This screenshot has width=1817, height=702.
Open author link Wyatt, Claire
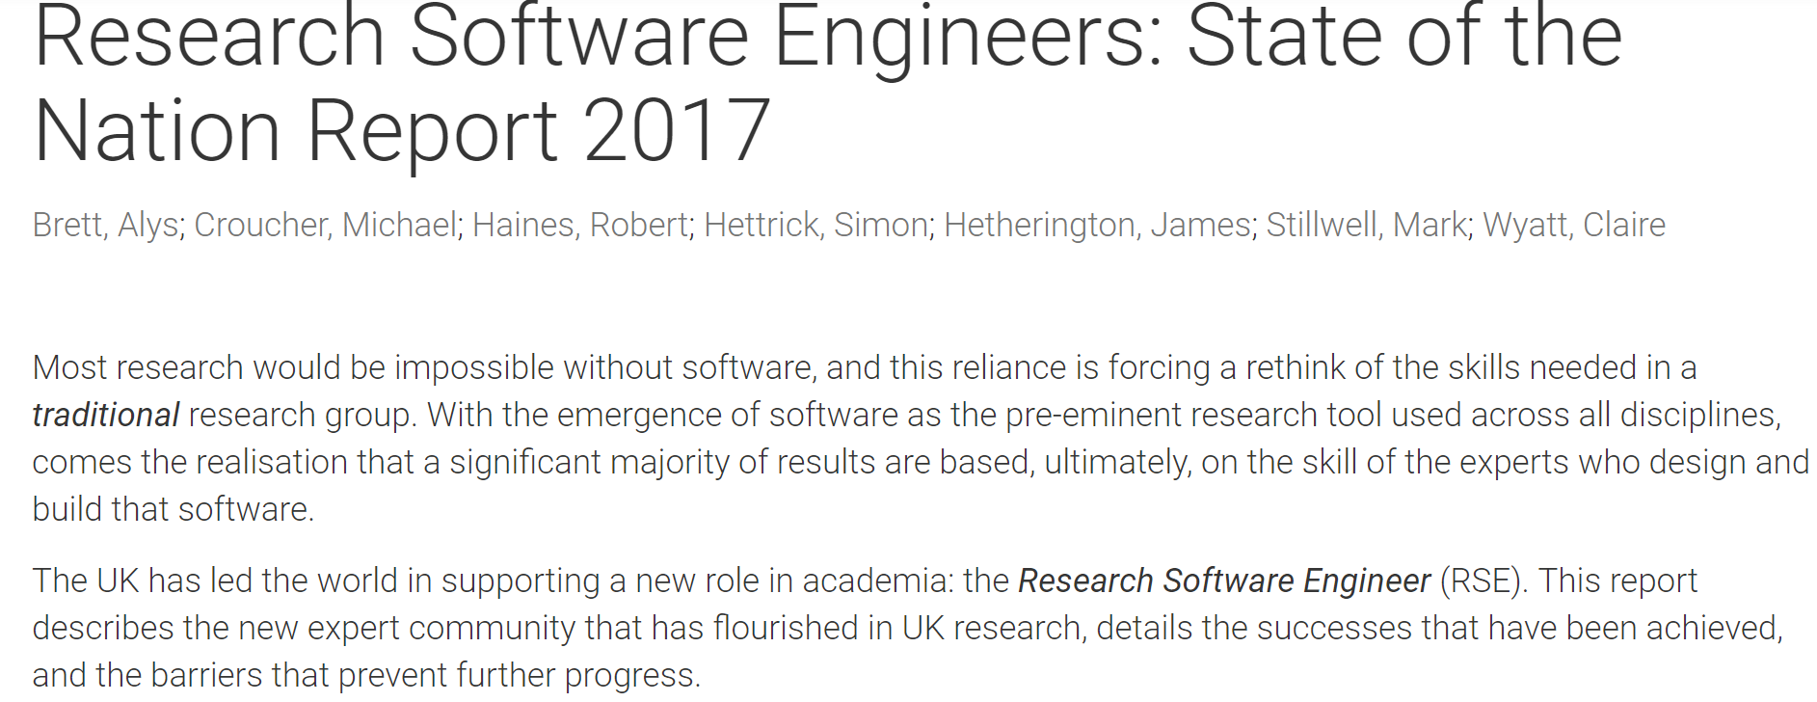(1574, 225)
